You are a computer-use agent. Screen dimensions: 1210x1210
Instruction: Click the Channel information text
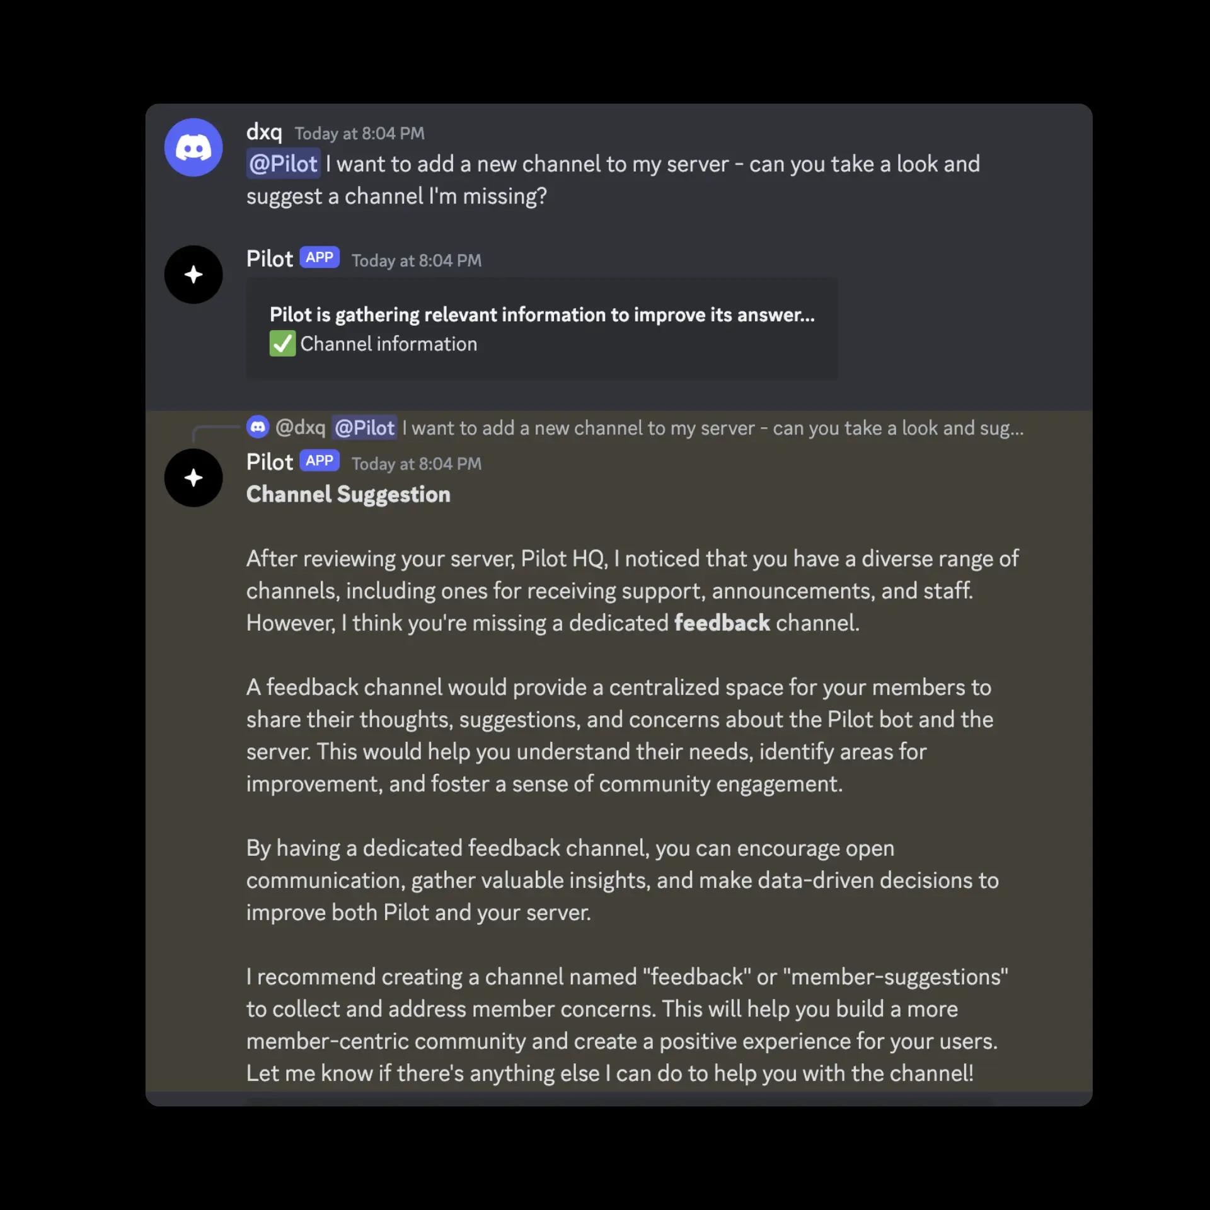click(x=388, y=344)
